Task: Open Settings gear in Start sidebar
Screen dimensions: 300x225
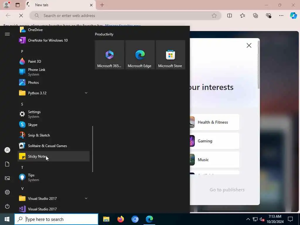Action: click(x=7, y=192)
